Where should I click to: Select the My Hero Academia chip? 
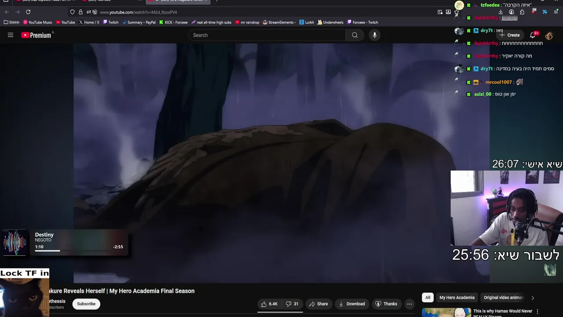(457, 298)
